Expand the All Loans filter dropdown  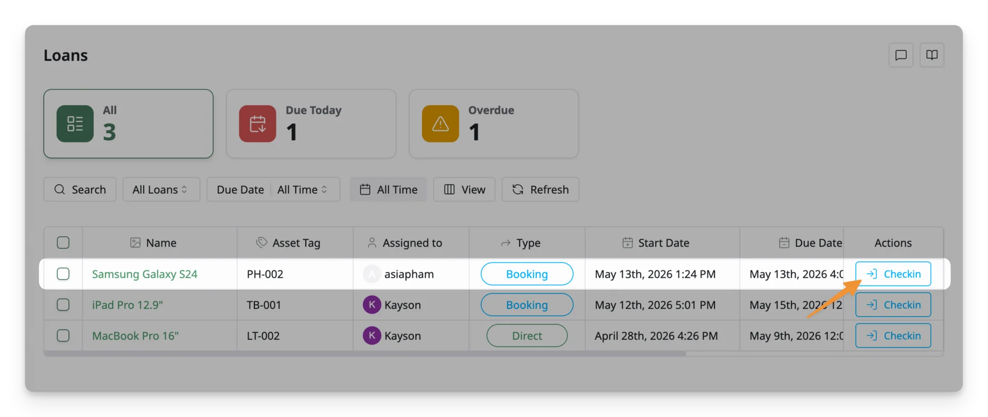coord(161,189)
